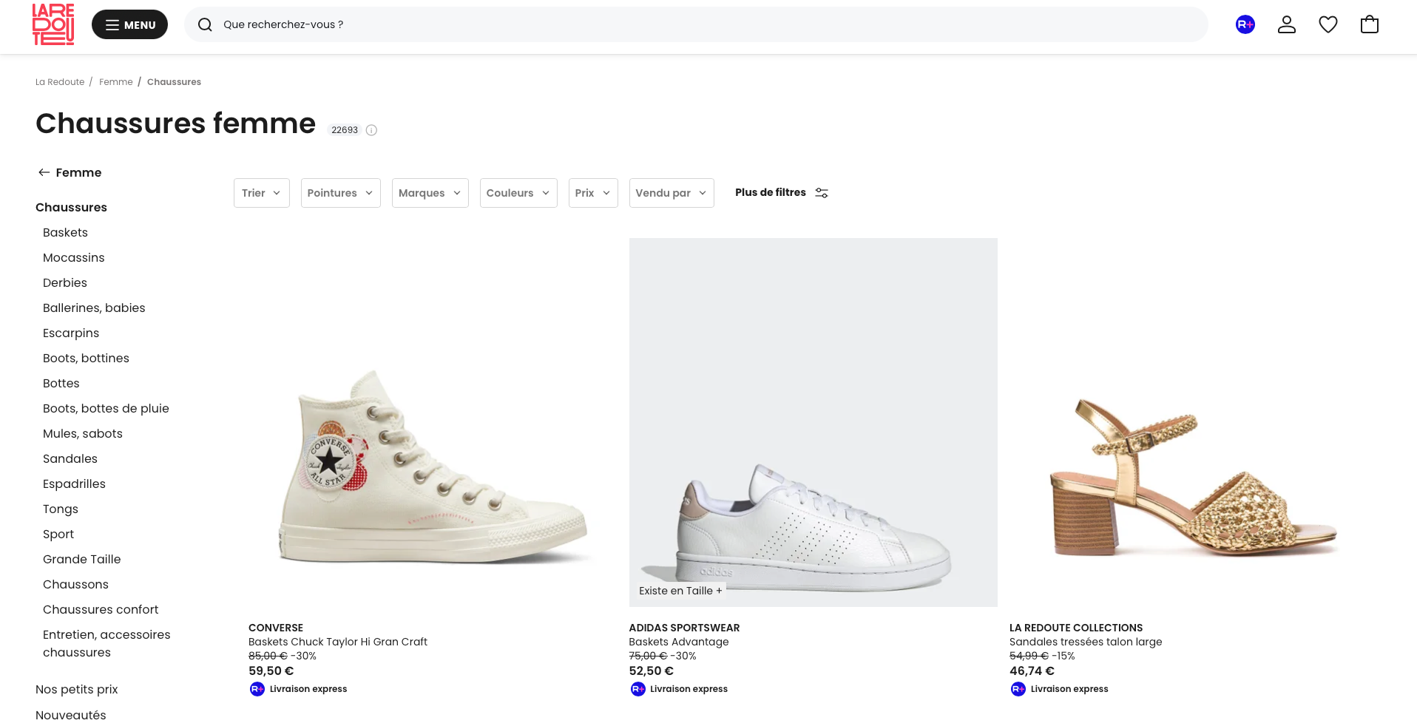The image size is (1417, 726).
Task: Select Mocassins in sidebar
Action: point(74,257)
